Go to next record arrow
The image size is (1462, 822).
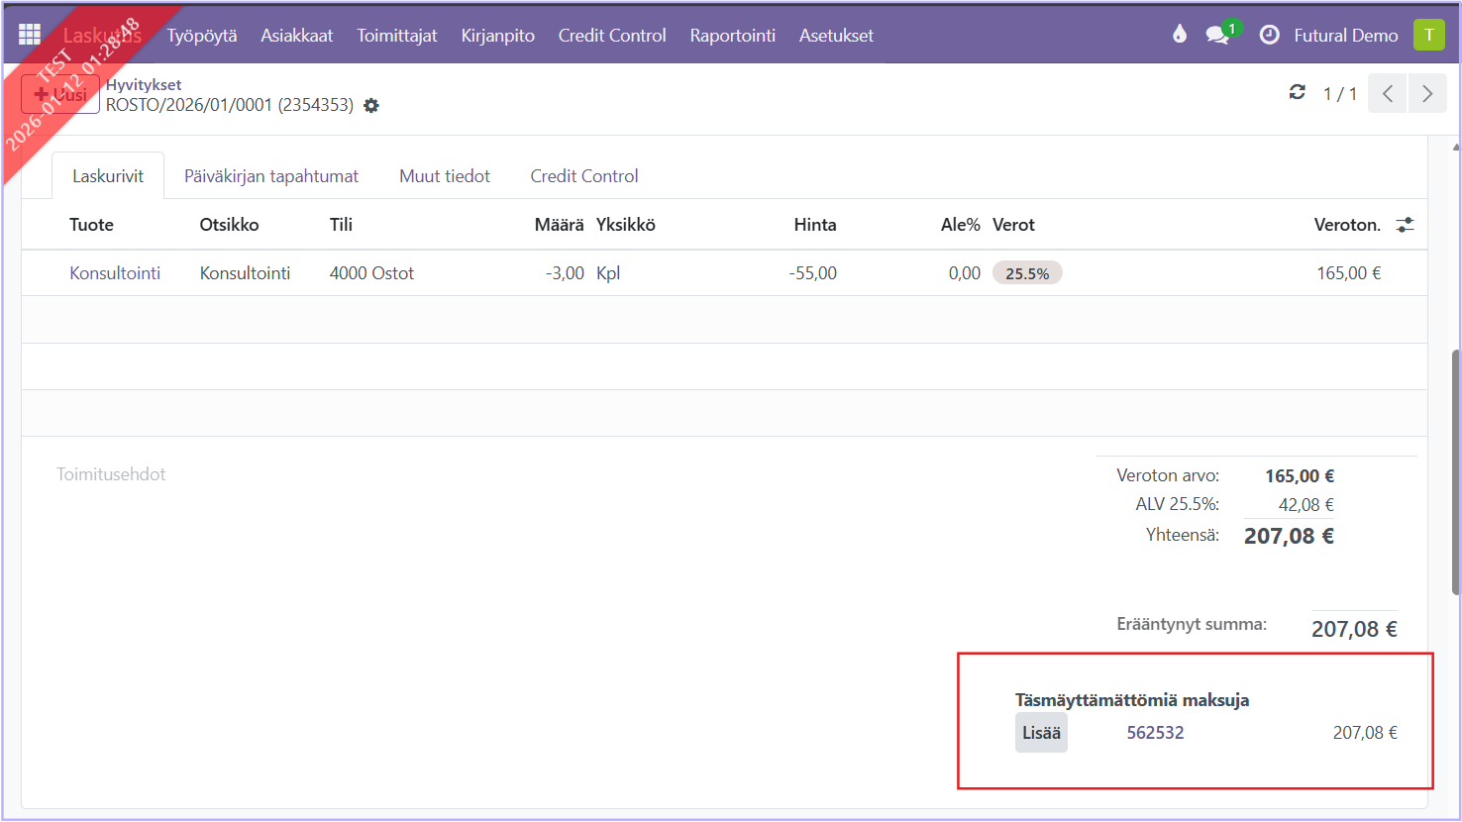click(1427, 93)
